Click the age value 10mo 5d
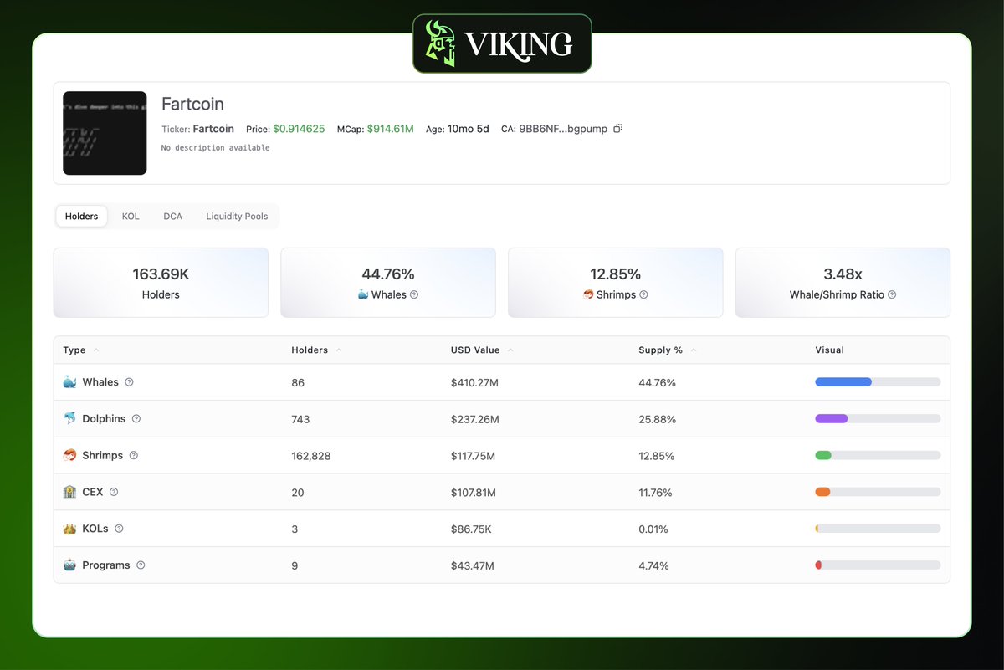 [x=469, y=129]
